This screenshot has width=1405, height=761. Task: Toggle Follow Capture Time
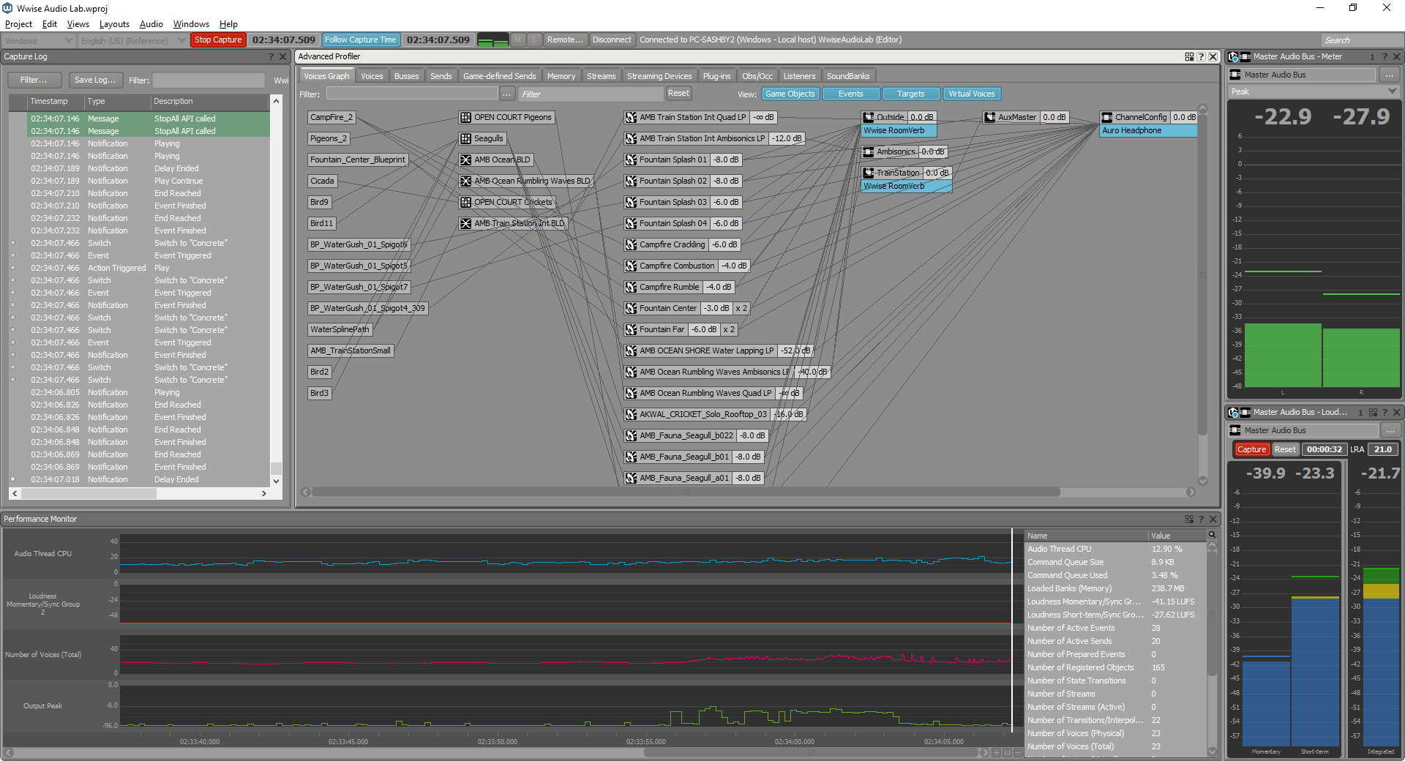(361, 40)
